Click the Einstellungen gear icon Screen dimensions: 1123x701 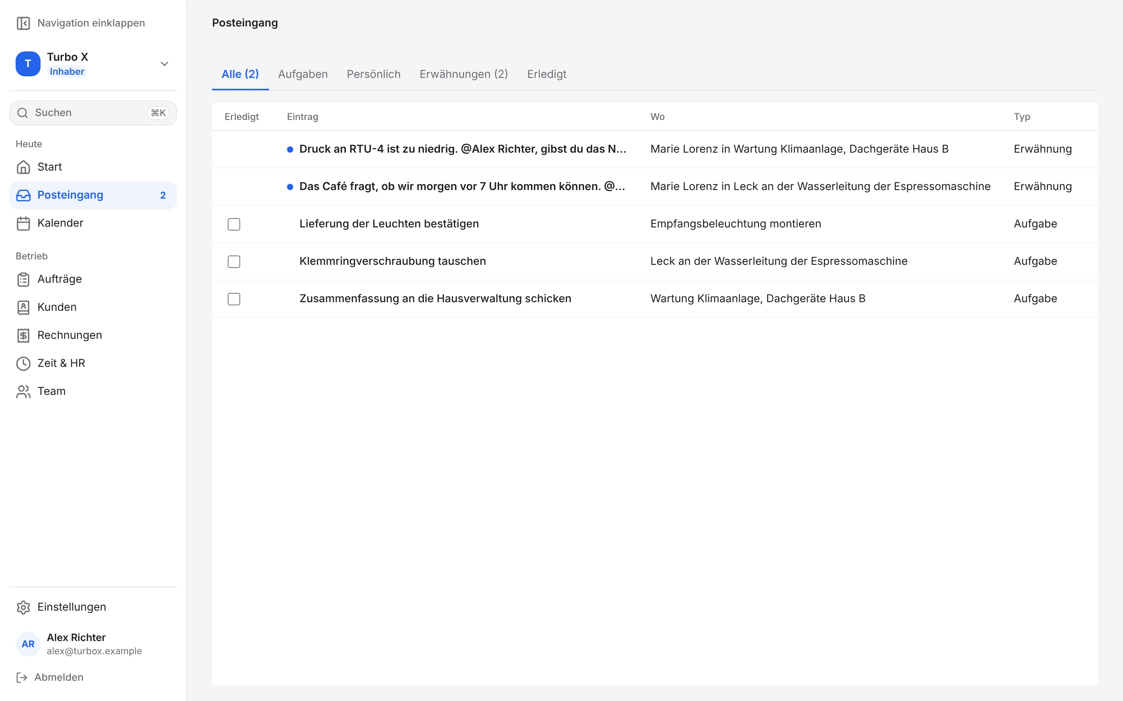coord(23,608)
